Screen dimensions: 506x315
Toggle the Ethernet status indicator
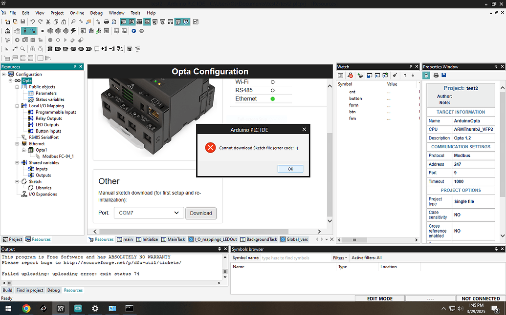[x=274, y=98]
